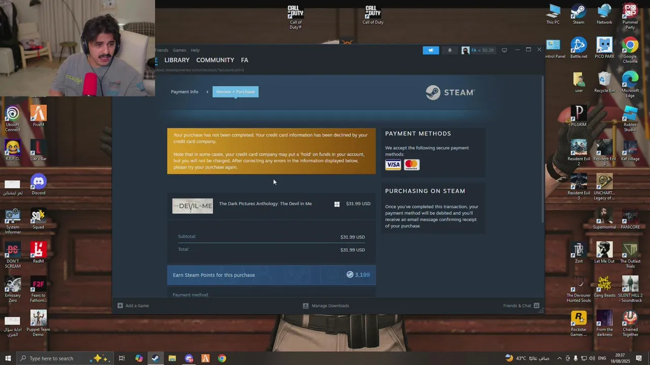
Task: Open PICO PARK desktop shortcut
Action: point(604,48)
